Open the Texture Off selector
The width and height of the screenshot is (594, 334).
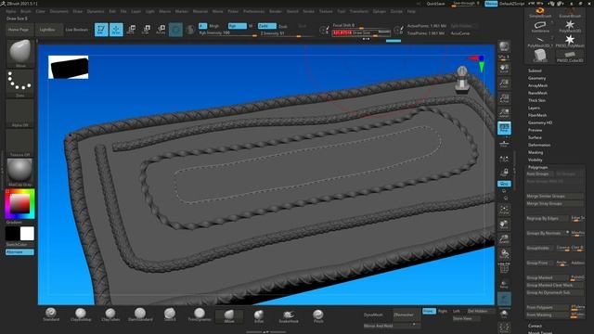[20, 143]
